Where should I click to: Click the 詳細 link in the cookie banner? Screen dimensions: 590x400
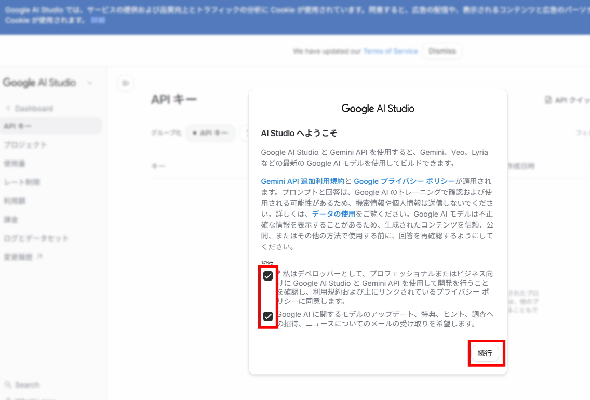pyautogui.click(x=98, y=20)
